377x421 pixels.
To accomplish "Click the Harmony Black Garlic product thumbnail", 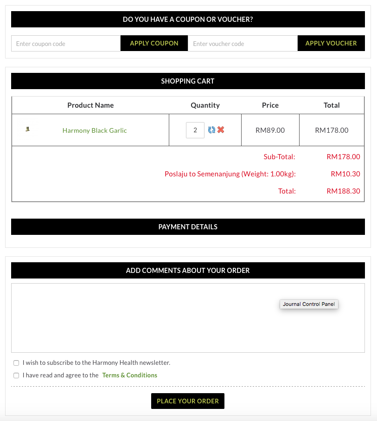I will [26, 130].
